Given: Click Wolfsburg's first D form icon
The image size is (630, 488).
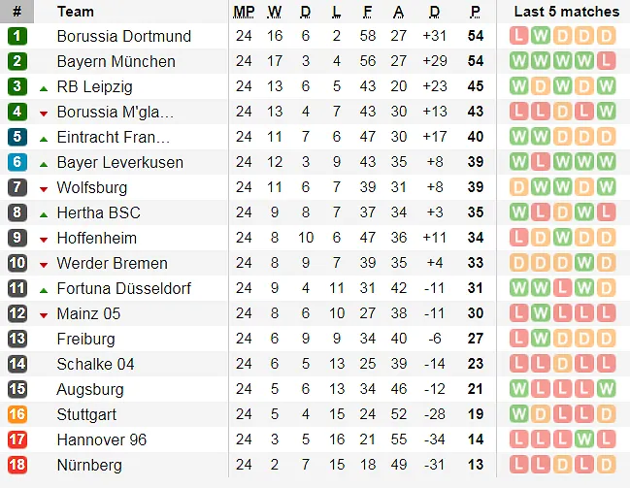Looking at the screenshot, I should (x=519, y=187).
